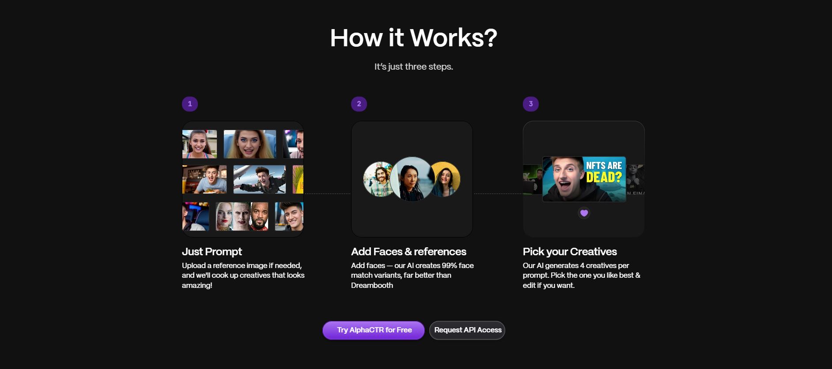This screenshot has height=369, width=832.
Task: Click the Just Prompt heading
Action: click(x=212, y=252)
